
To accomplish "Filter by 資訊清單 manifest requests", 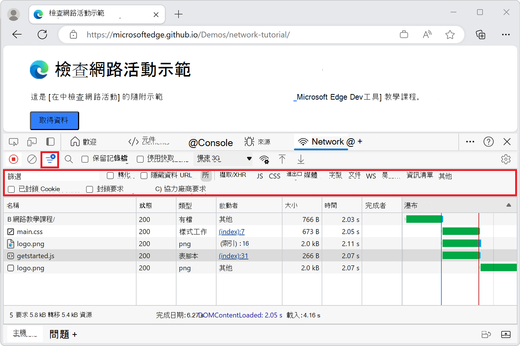I will click(x=420, y=175).
